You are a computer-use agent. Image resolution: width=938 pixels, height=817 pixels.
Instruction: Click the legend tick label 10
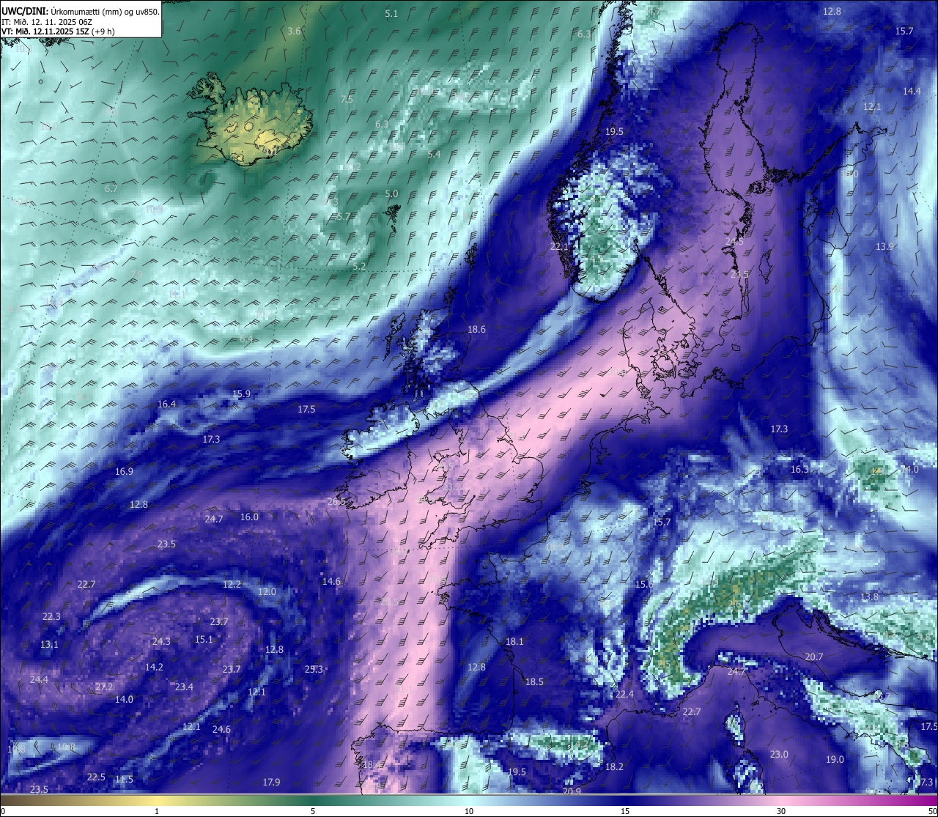pyautogui.click(x=469, y=811)
